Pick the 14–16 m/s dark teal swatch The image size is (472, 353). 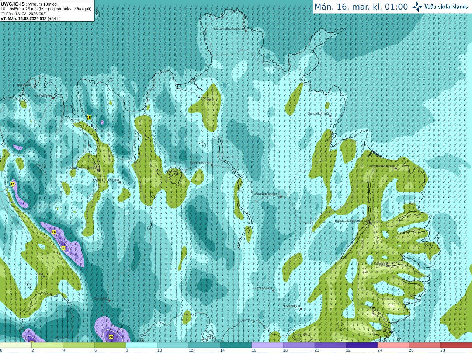(x=236, y=345)
